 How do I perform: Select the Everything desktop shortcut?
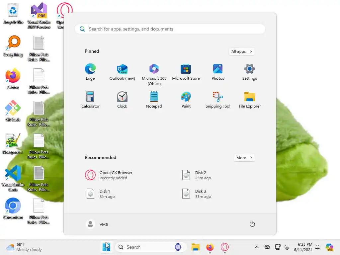(x=13, y=46)
